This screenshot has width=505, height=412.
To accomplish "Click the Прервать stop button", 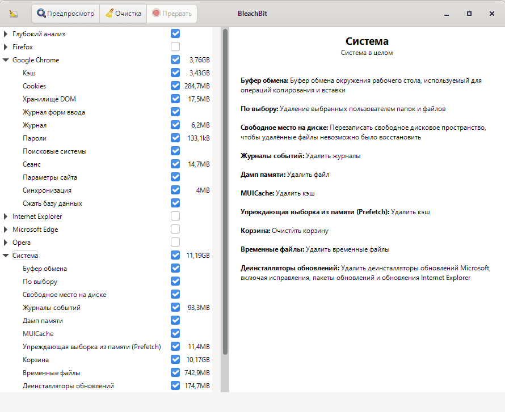I will pos(172,14).
